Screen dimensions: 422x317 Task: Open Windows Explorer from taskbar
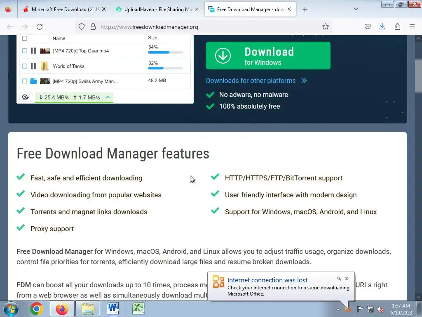click(x=88, y=309)
